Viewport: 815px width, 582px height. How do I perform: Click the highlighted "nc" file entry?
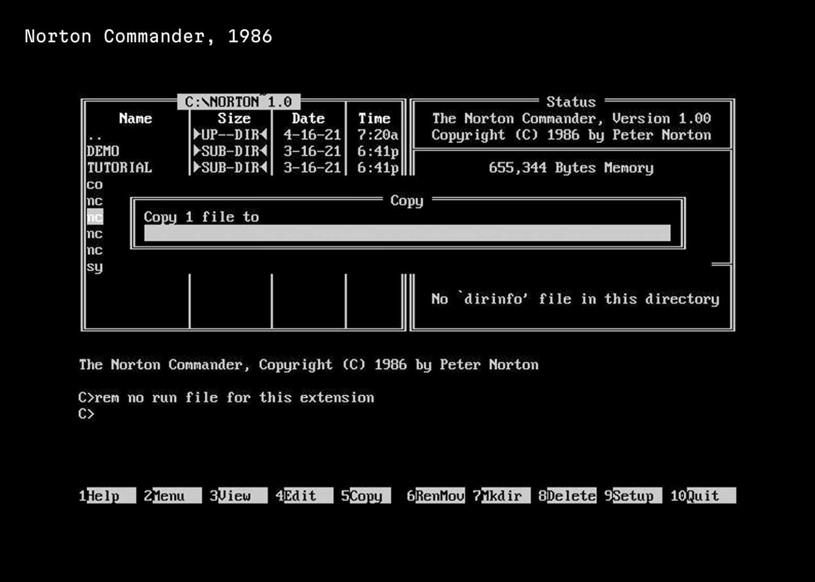pyautogui.click(x=95, y=217)
